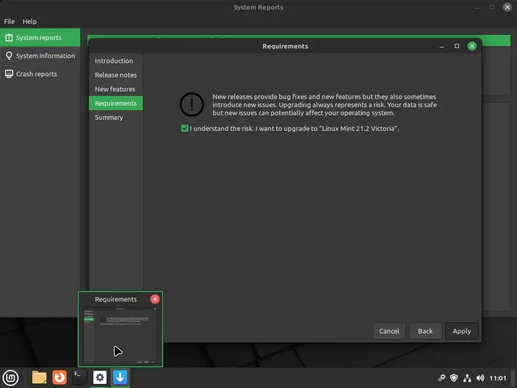This screenshot has height=388, width=517.
Task: Switch to the System Reports gear taskbar icon
Action: [100, 377]
